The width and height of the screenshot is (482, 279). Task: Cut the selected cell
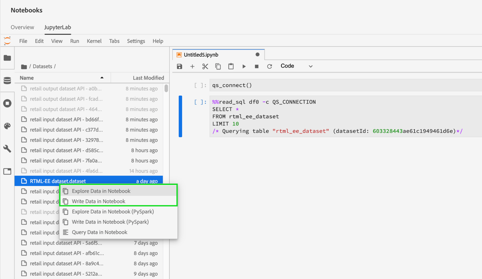205,66
